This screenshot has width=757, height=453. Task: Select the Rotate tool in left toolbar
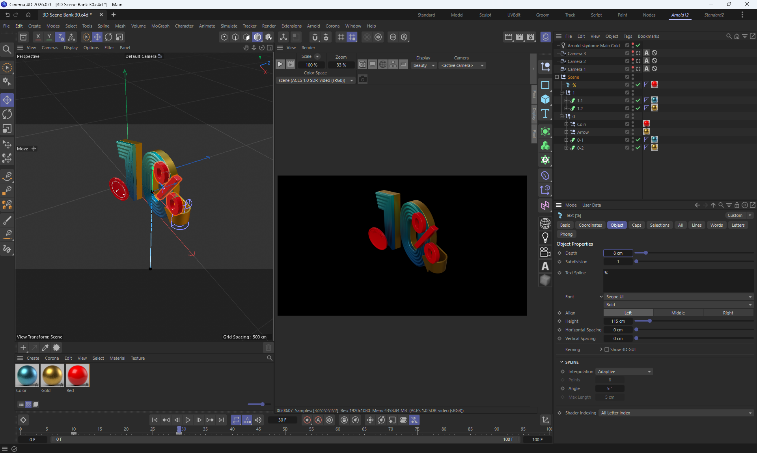coord(7,114)
